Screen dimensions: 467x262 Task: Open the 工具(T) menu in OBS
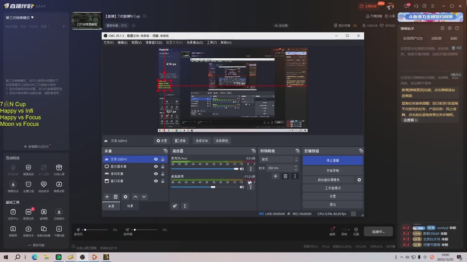(212, 43)
